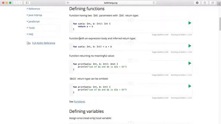Screen dimensions: 221x124
Task: Open a new tab with plus button
Action: click(x=219, y=4)
